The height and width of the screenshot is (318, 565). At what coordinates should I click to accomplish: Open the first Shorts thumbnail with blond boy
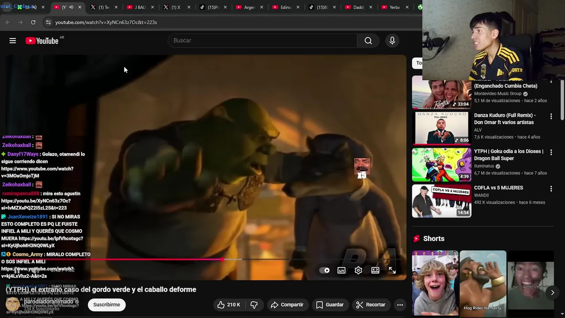435,283
